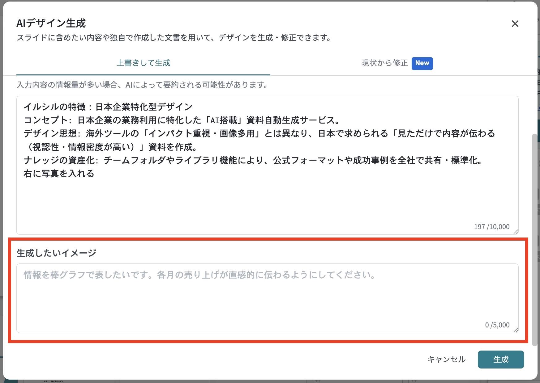
Task: Switch to the 上書きして生成 tab
Action: click(143, 63)
